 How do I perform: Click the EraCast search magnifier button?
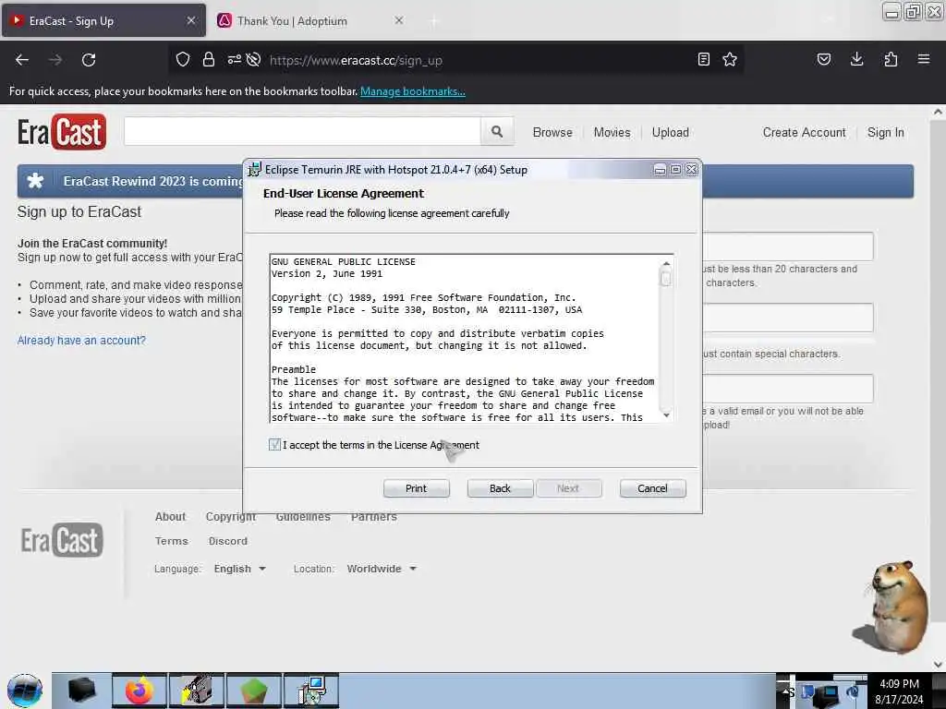(497, 131)
